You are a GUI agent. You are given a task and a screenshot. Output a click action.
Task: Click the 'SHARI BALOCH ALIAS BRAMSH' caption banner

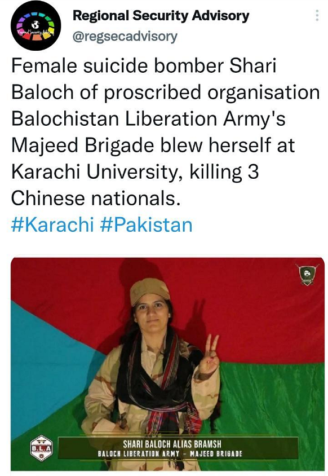tap(172, 444)
